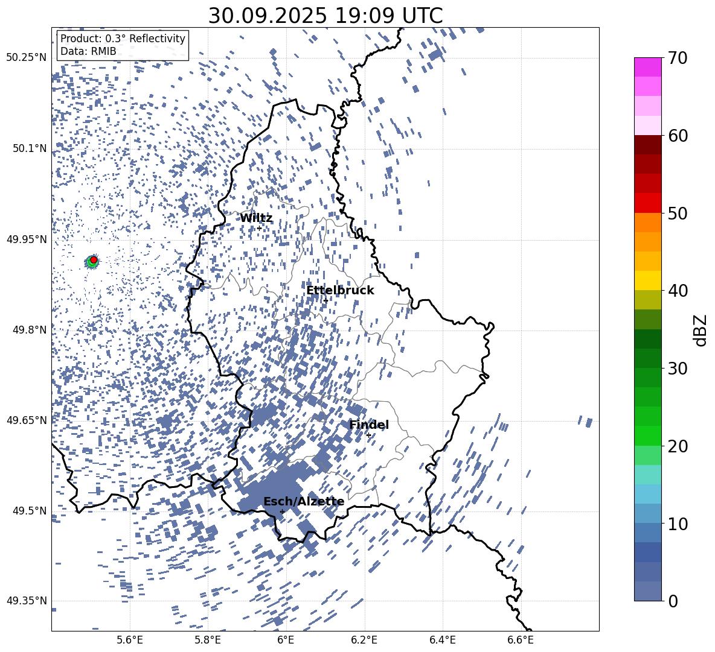Click the colorbar tick label 0
The height and width of the screenshot is (652, 715).
(x=673, y=601)
